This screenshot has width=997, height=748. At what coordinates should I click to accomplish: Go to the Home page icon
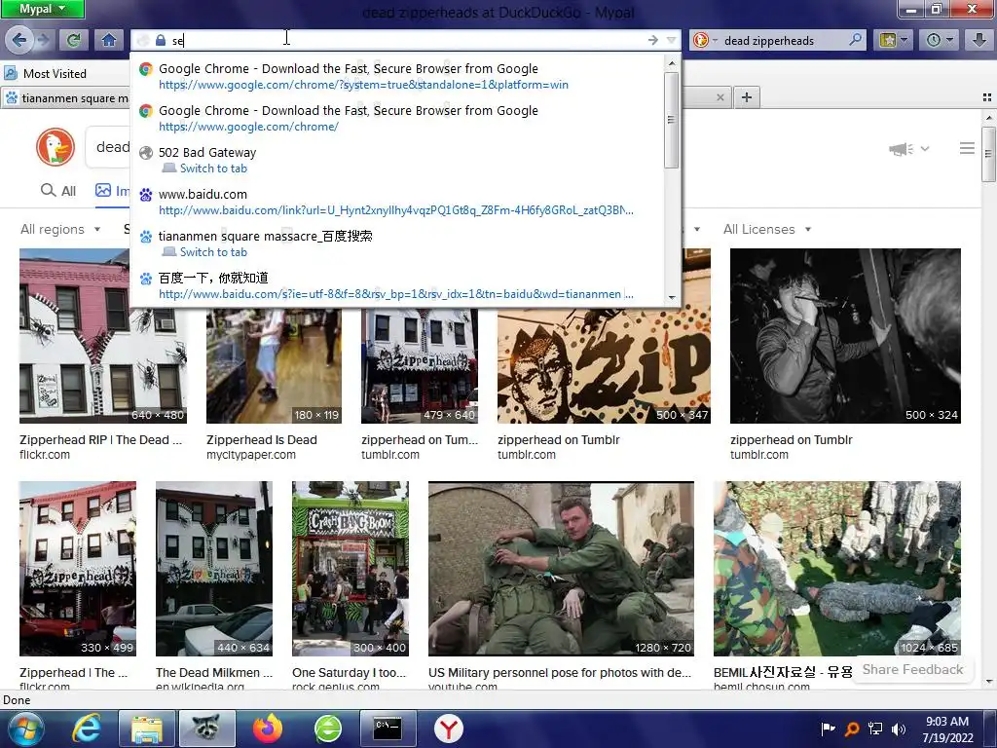click(109, 40)
